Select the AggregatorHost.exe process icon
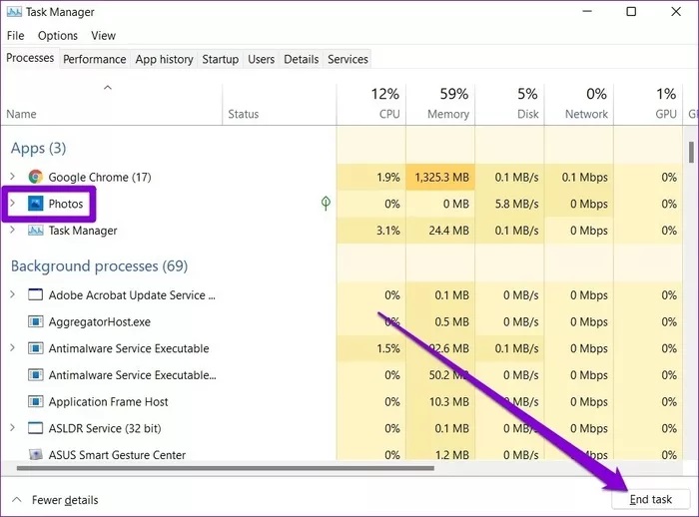 pyautogui.click(x=36, y=322)
